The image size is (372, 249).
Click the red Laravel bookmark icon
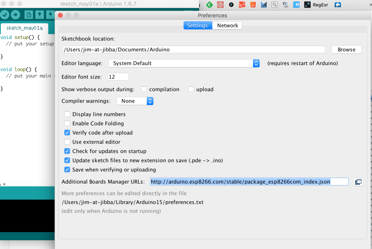242,5
